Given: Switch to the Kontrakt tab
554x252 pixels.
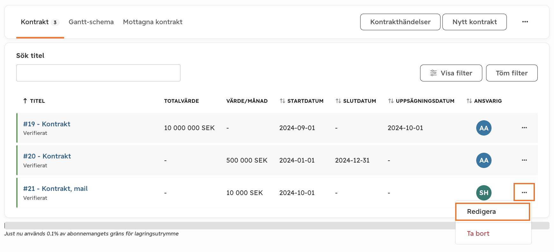Looking at the screenshot, I should 40,22.
